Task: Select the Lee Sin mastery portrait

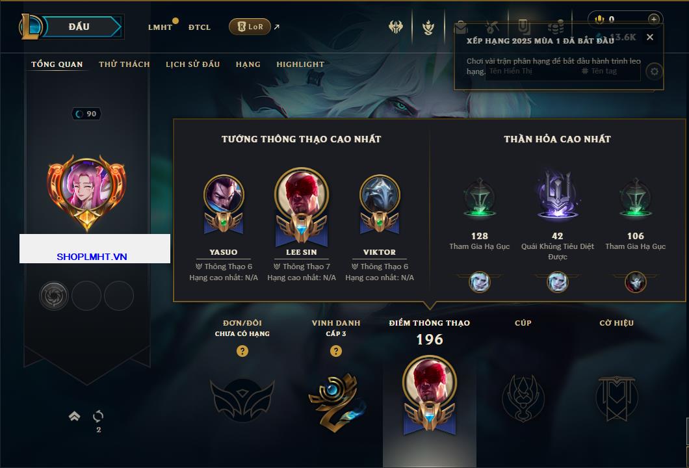Action: pos(302,207)
